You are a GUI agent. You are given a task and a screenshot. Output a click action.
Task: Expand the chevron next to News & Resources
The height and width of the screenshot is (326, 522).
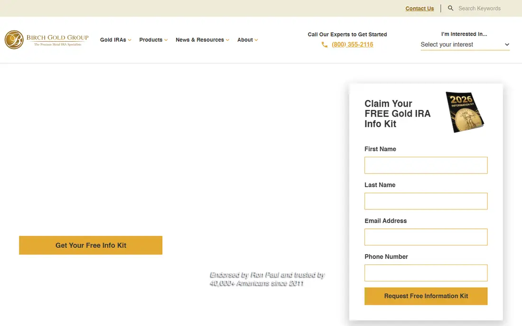(227, 40)
